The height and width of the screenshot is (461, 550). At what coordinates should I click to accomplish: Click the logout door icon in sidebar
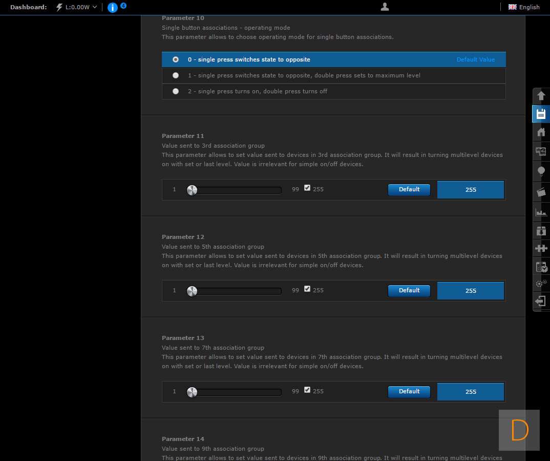coord(541,301)
